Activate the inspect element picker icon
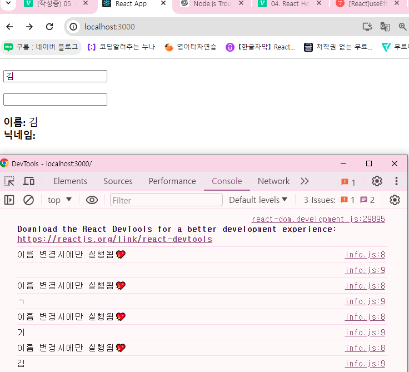The height and width of the screenshot is (372, 409). (9, 181)
